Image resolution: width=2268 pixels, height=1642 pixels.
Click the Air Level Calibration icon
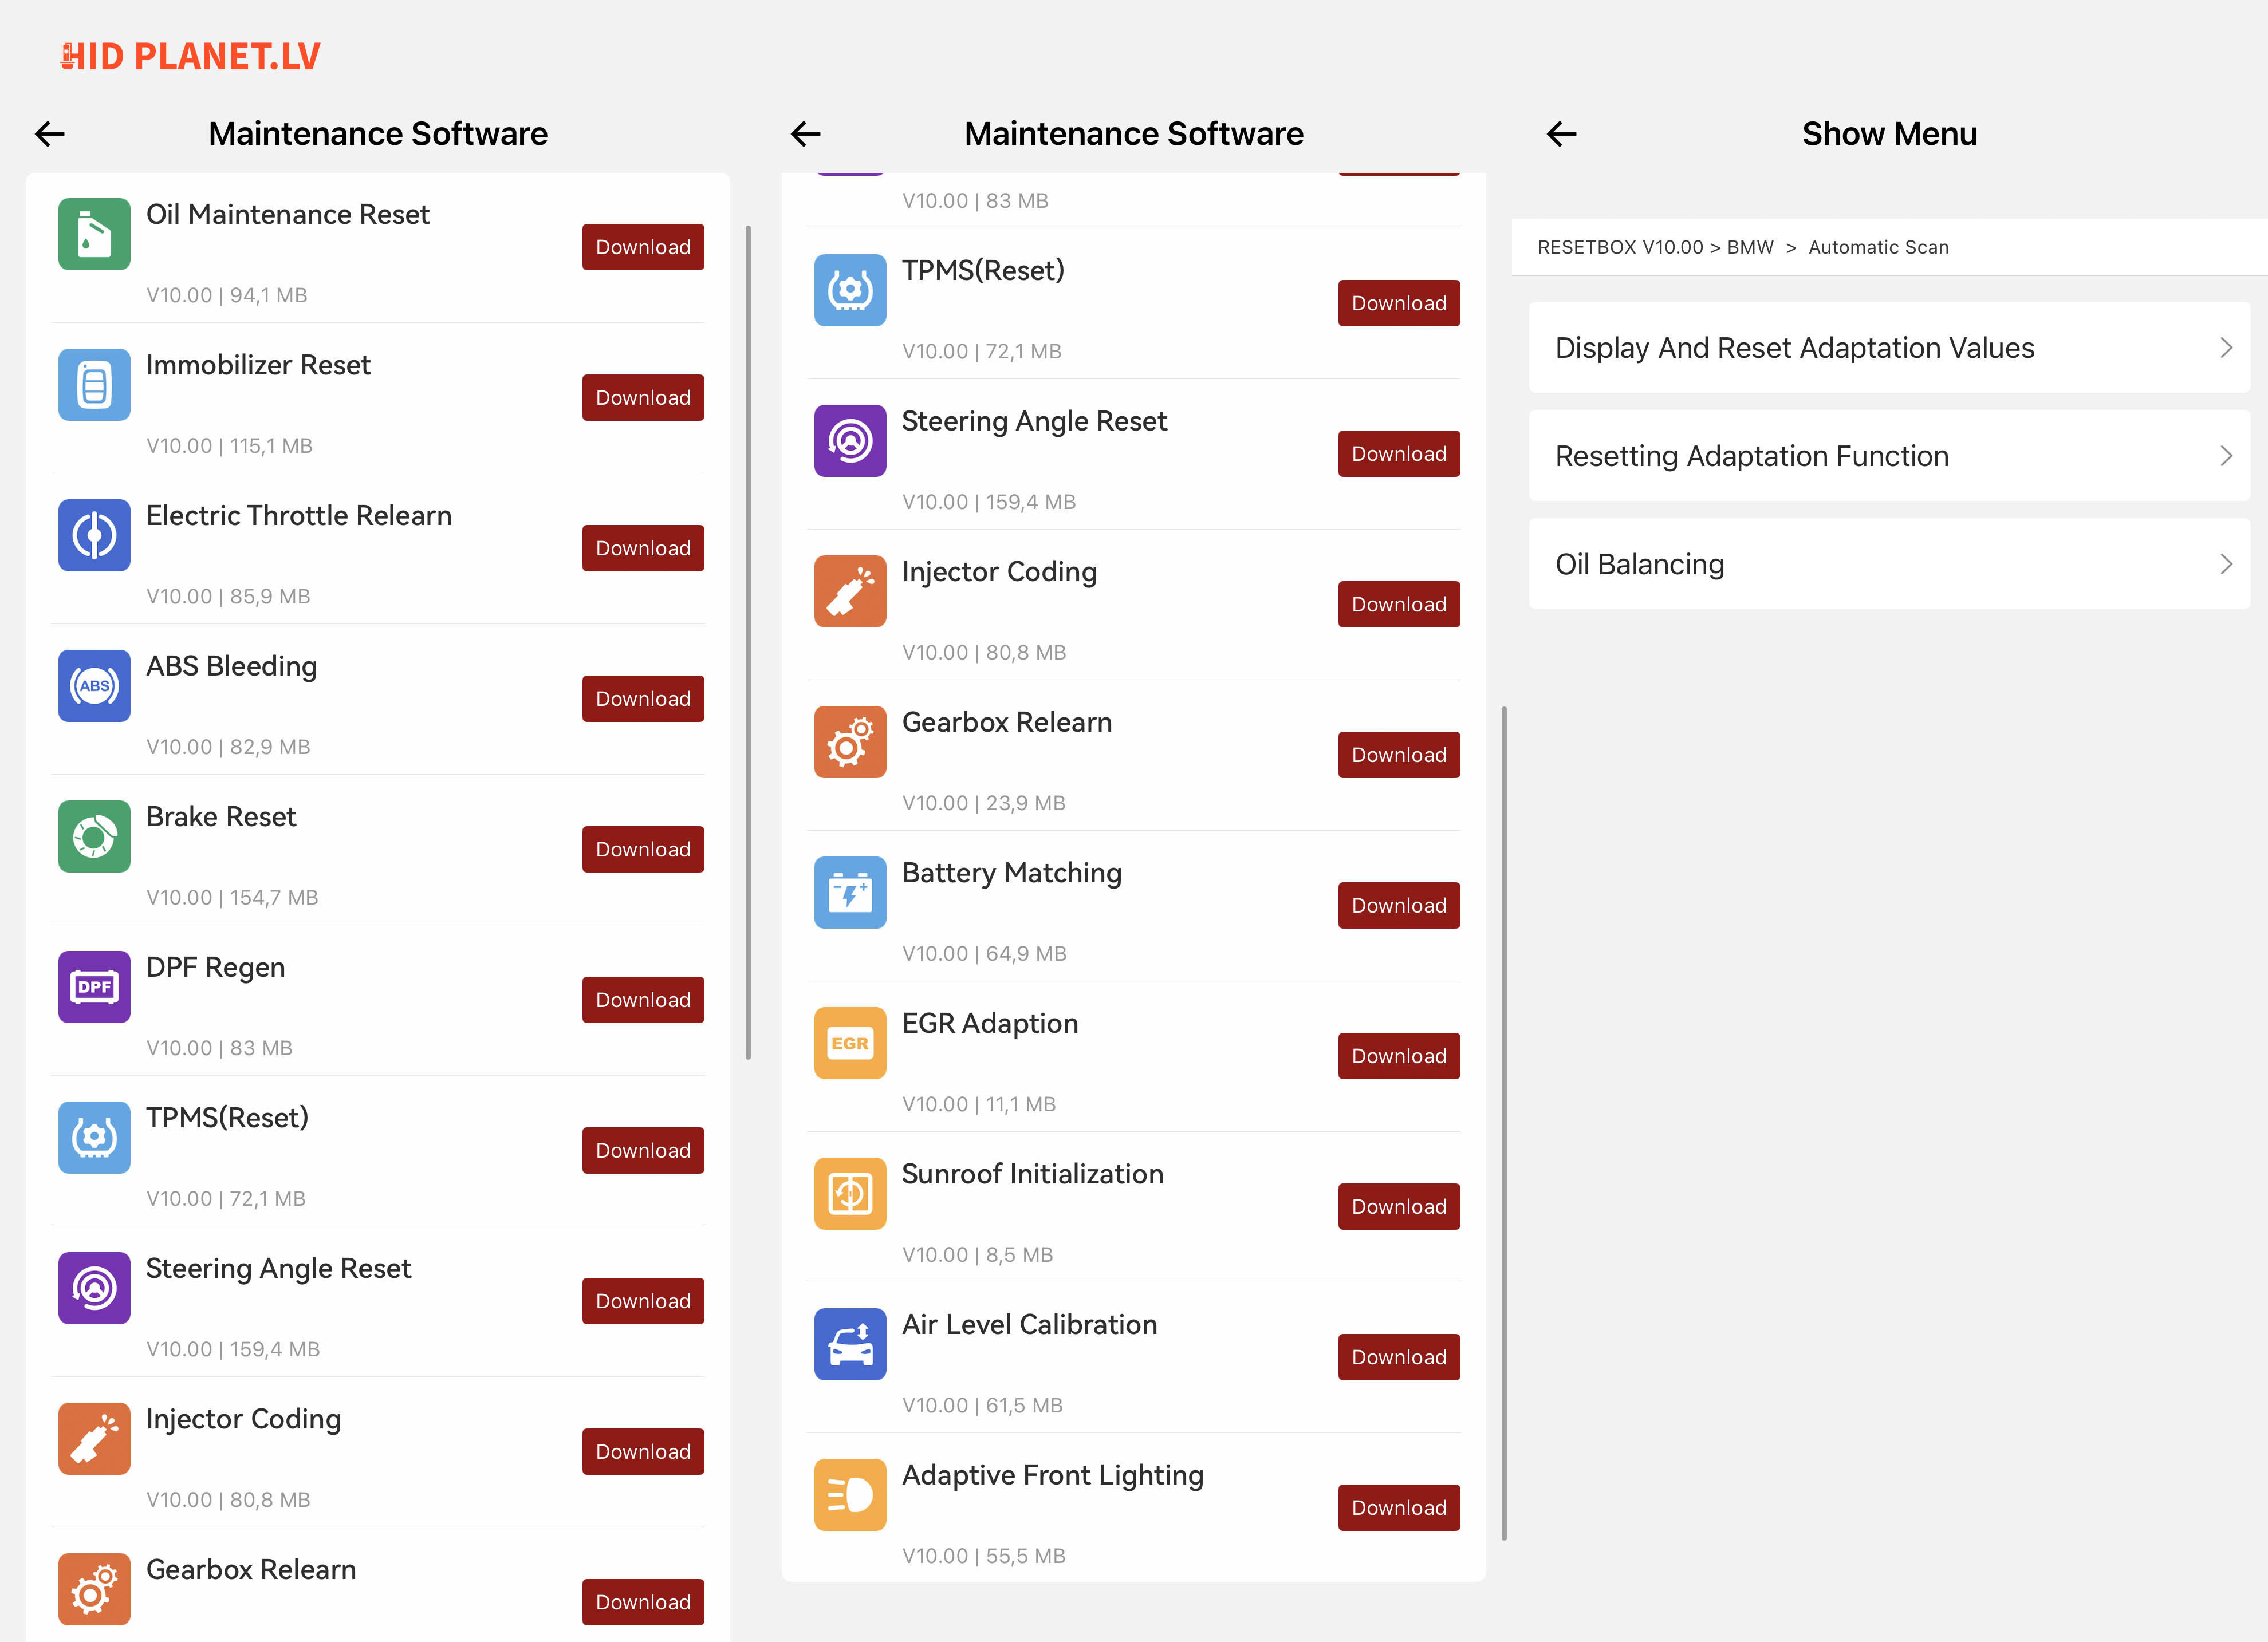point(850,1344)
